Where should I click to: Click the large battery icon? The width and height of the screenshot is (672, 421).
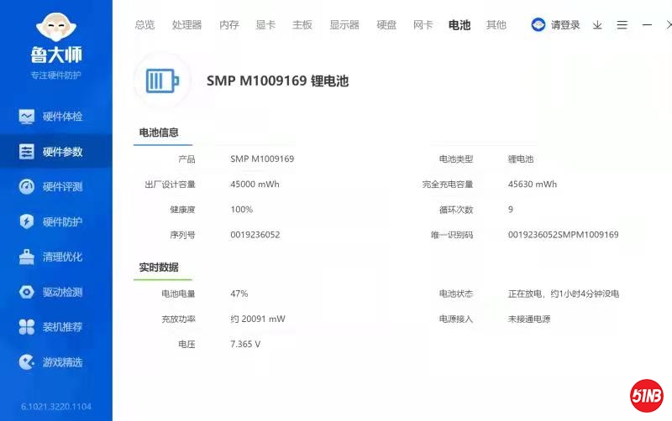(x=162, y=81)
